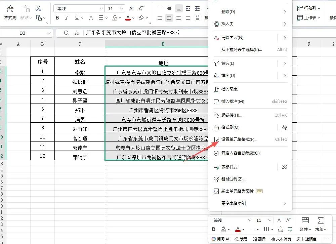
Task: Apply mini toolbar red font color
Action: click(x=238, y=229)
